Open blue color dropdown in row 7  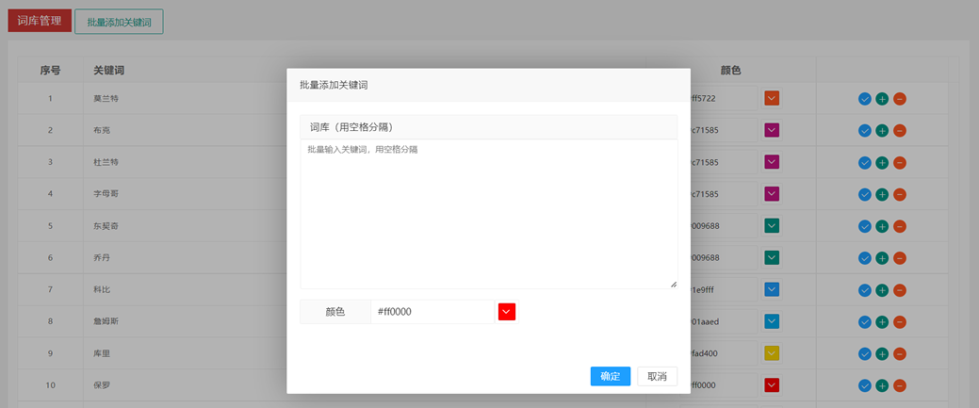coord(772,289)
